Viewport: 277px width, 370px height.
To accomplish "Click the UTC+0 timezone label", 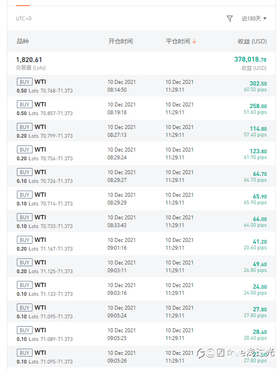I will 23,18.
